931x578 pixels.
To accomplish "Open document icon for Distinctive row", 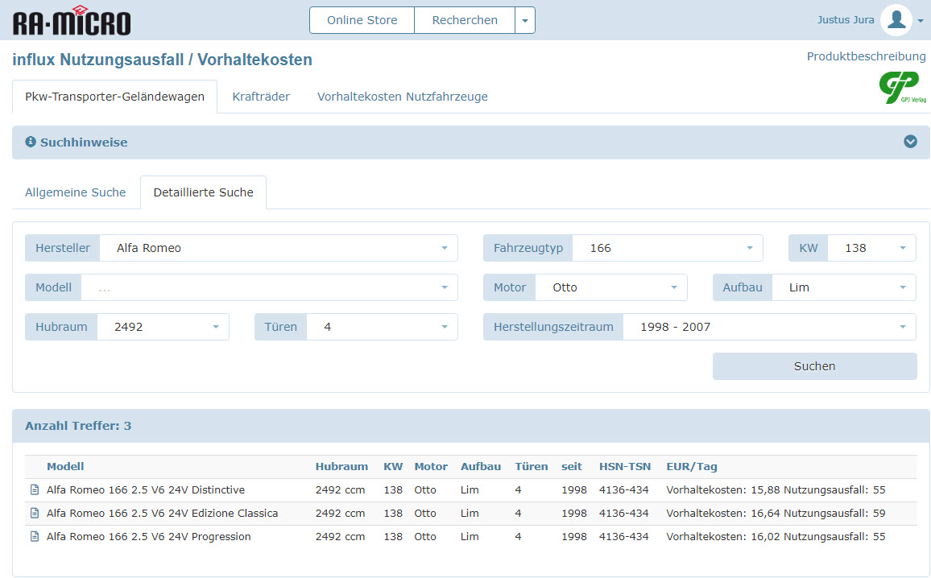I will (35, 489).
